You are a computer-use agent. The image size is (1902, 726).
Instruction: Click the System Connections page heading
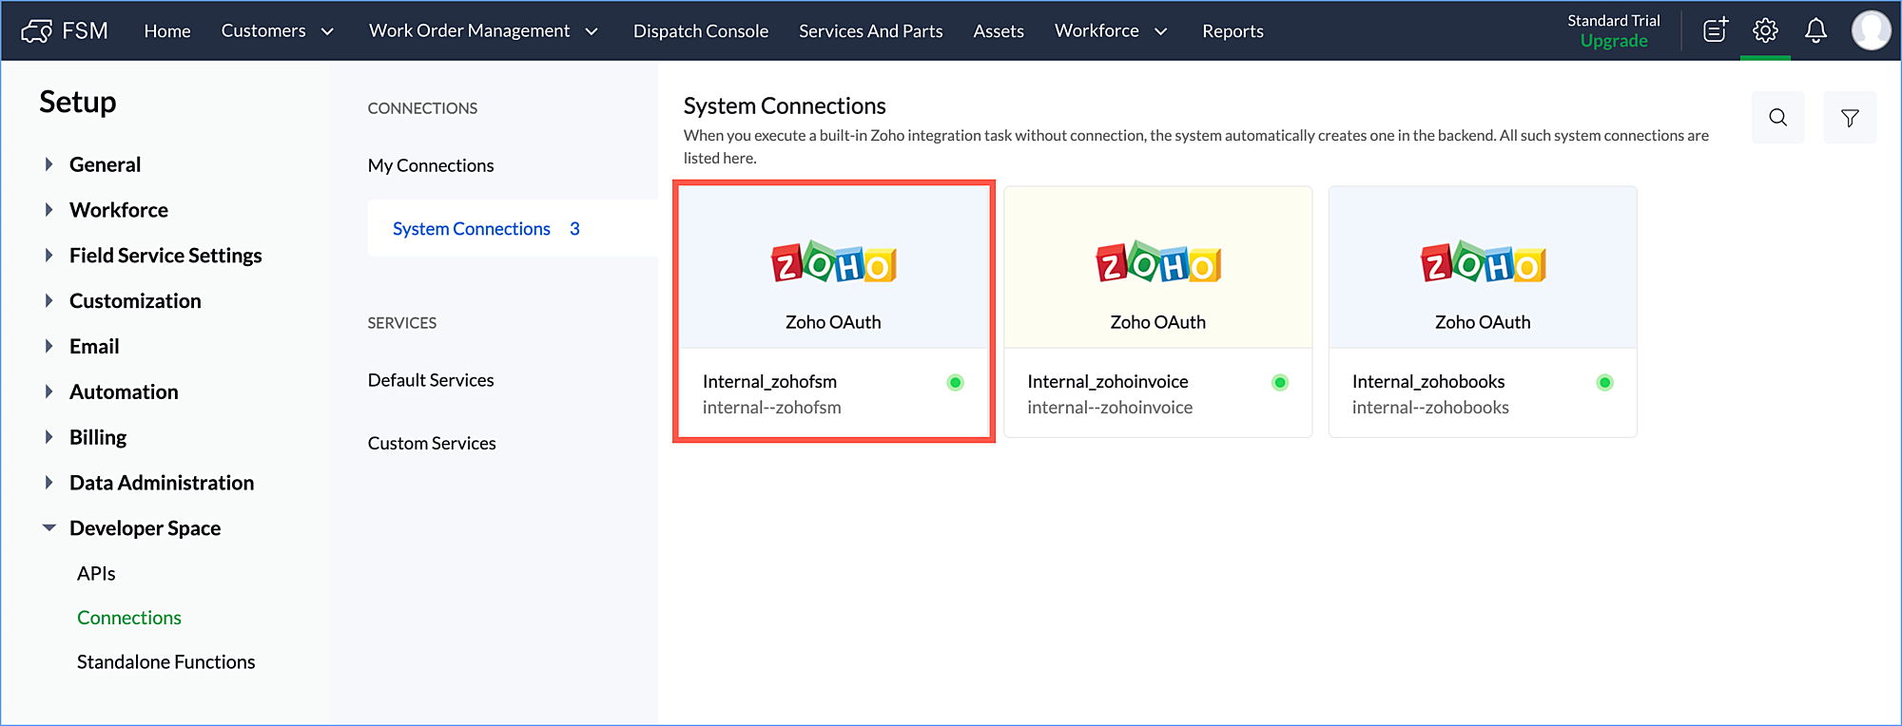[785, 105]
